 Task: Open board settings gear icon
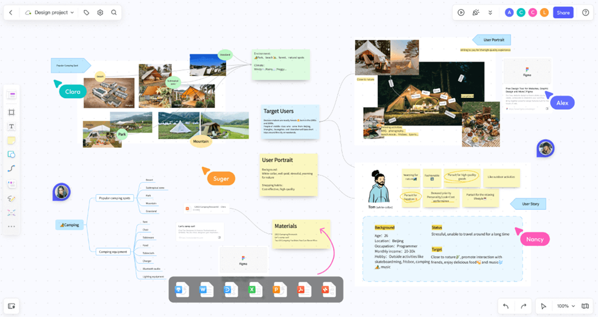coord(100,12)
